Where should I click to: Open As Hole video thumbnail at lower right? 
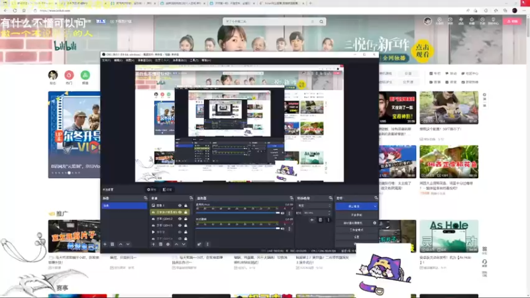pyautogui.click(x=449, y=236)
